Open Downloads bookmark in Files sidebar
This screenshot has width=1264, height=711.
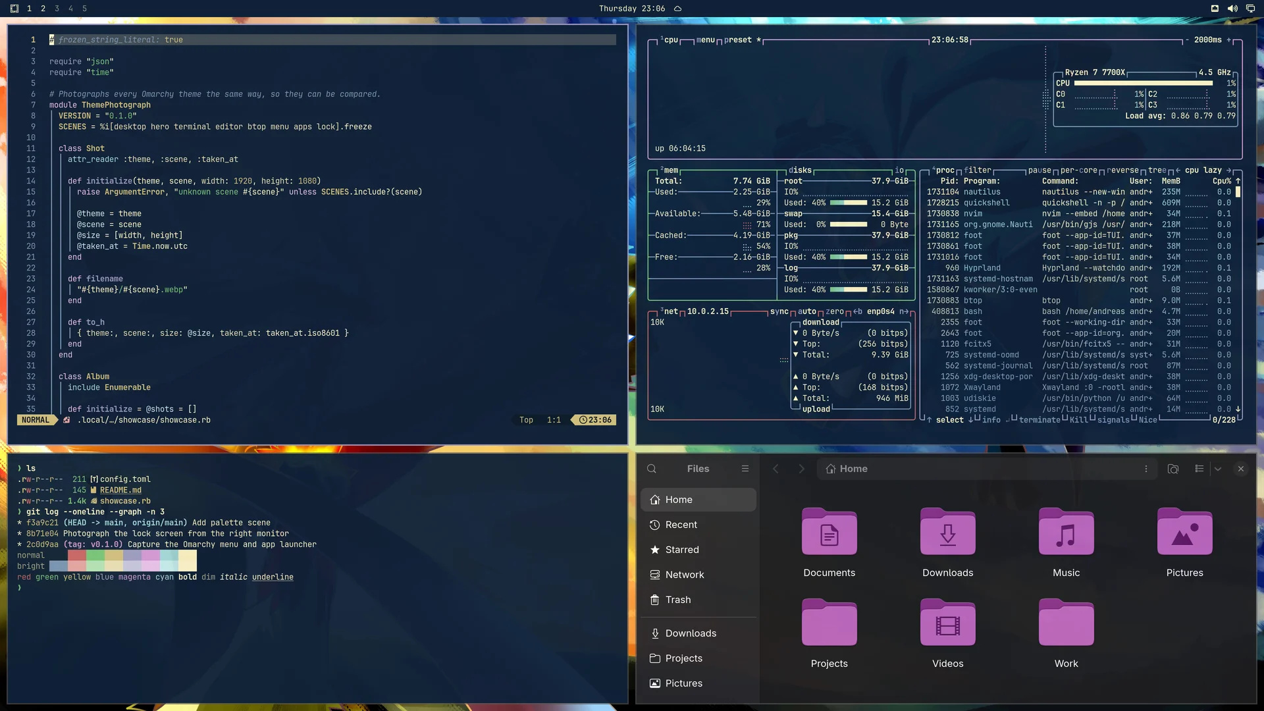click(x=698, y=633)
